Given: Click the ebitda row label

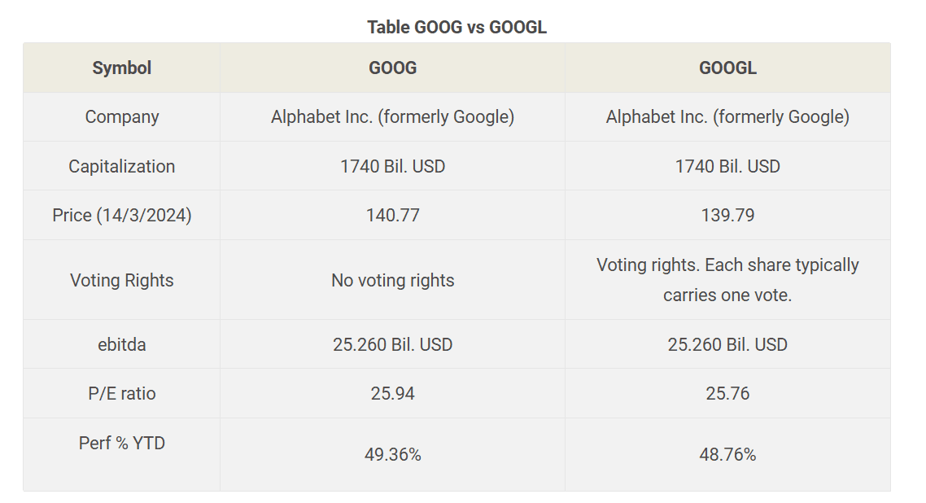Looking at the screenshot, I should (122, 344).
